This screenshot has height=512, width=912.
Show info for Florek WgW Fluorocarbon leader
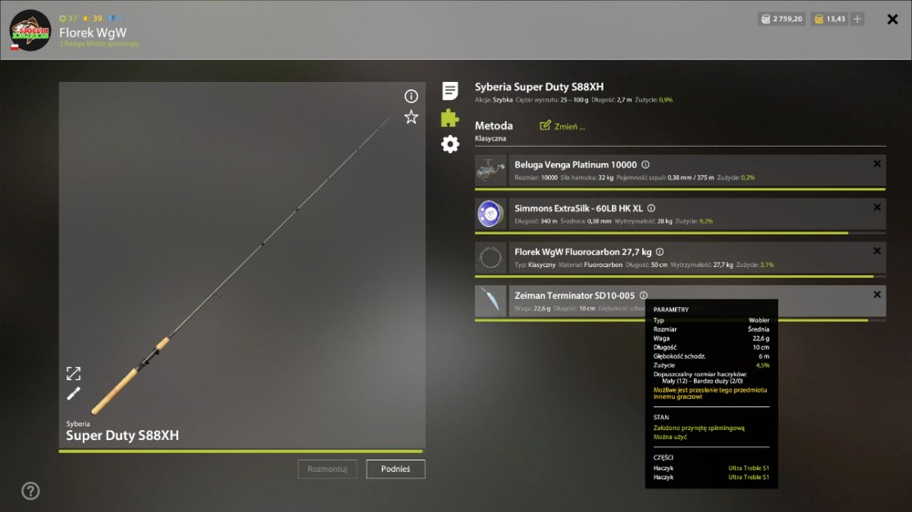659,251
